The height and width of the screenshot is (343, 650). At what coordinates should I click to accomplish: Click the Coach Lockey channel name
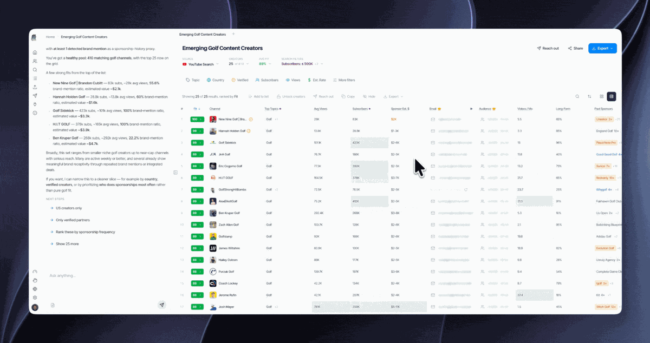click(x=227, y=283)
